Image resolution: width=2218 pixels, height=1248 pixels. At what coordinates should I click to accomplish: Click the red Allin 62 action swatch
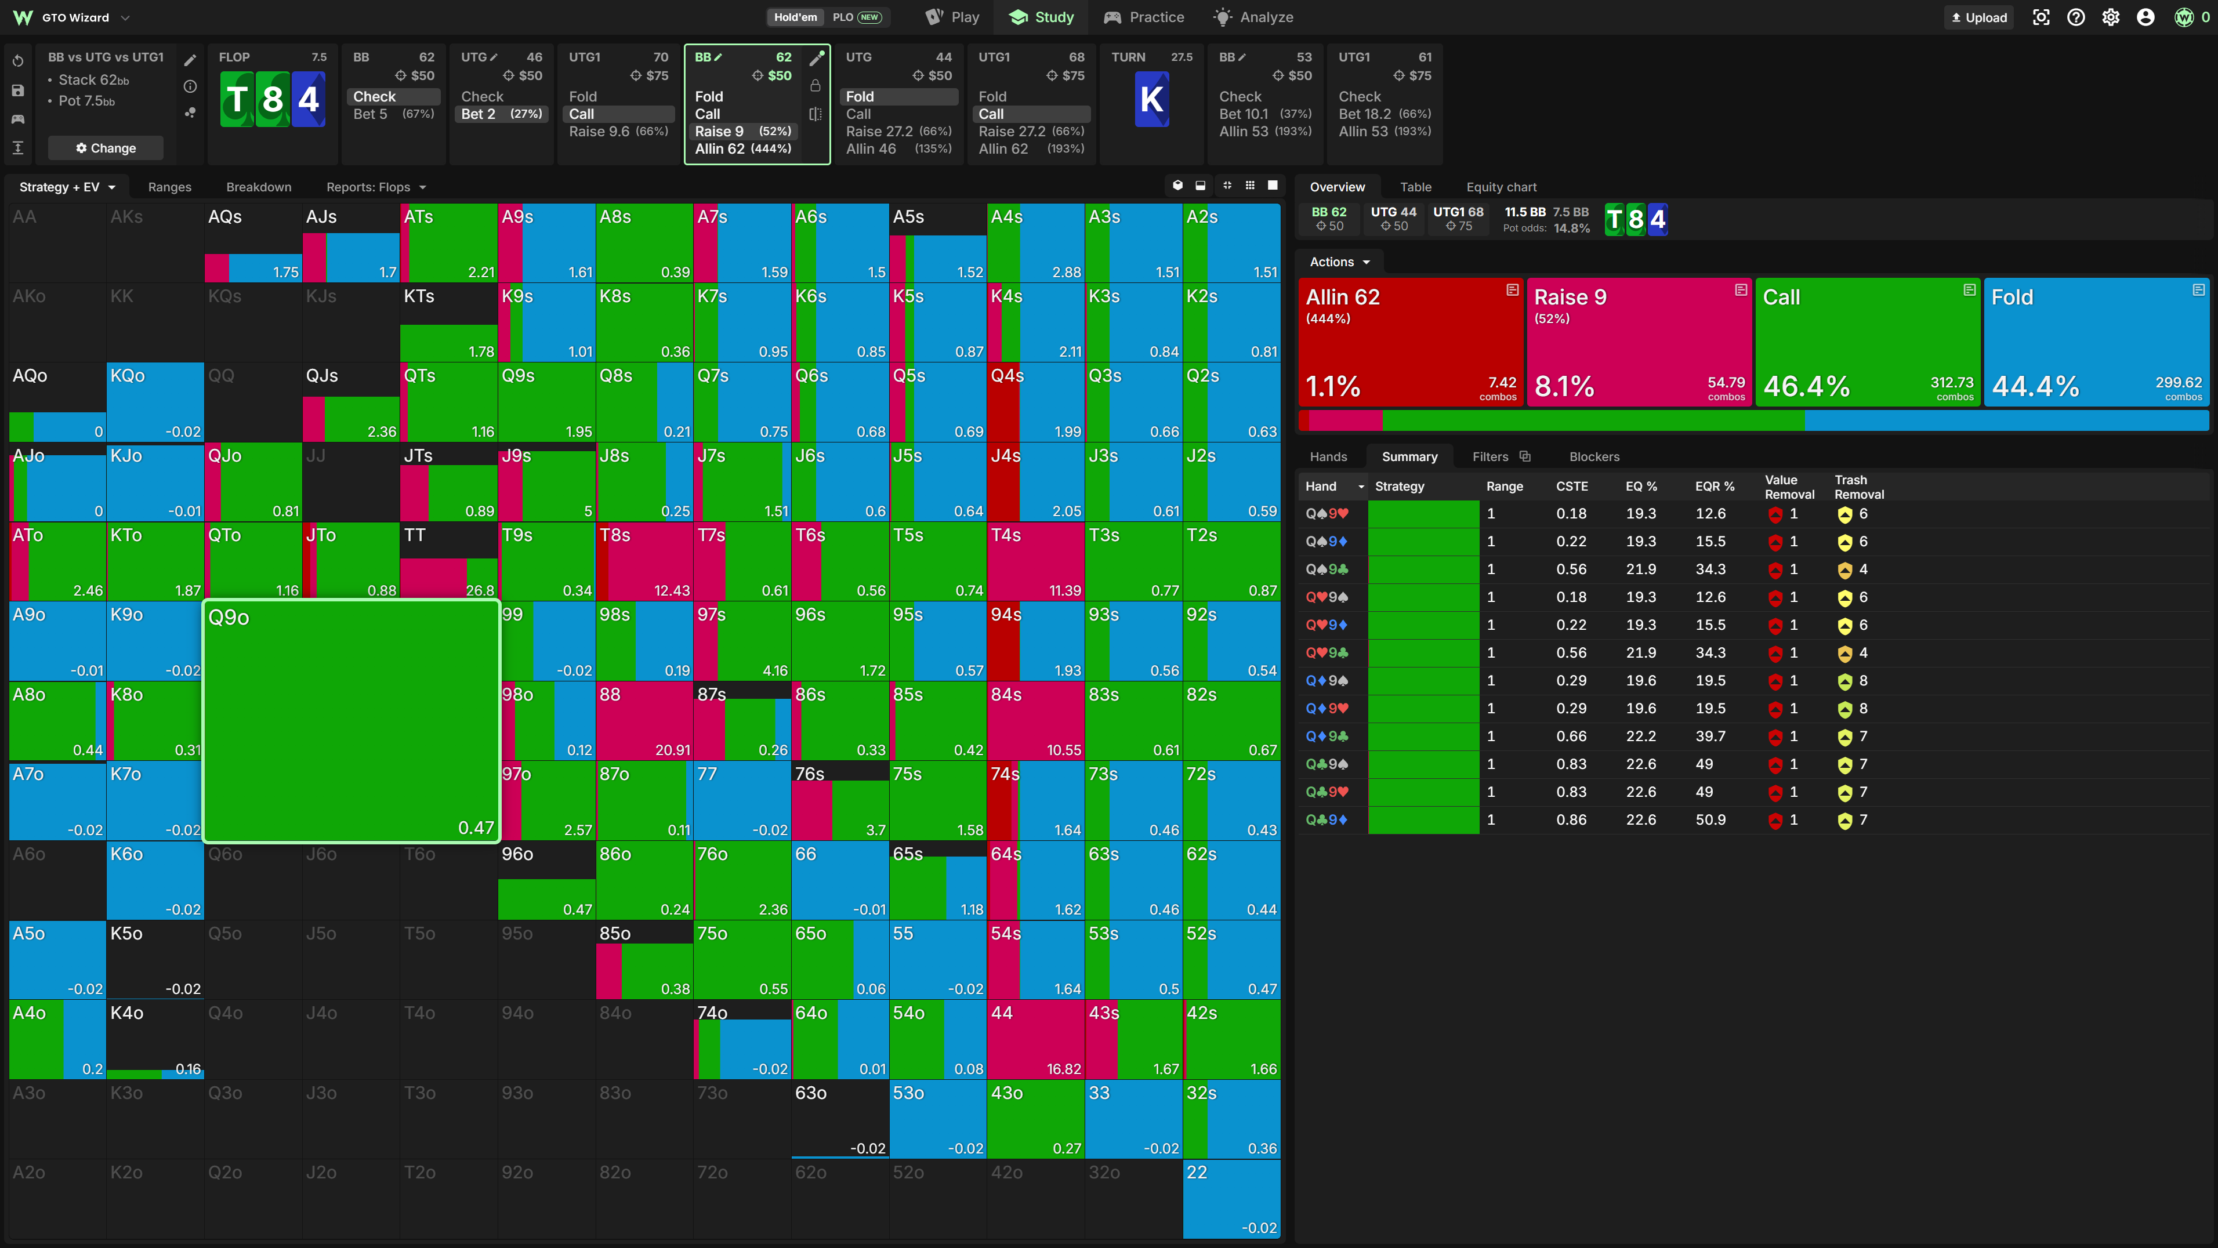point(1411,342)
